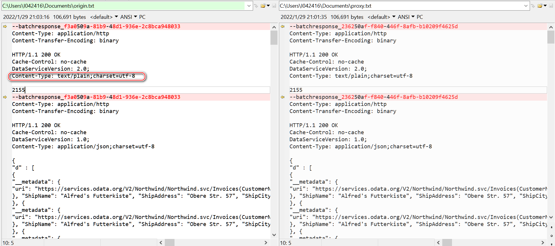Save the left file origin.txt

tap(274, 6)
